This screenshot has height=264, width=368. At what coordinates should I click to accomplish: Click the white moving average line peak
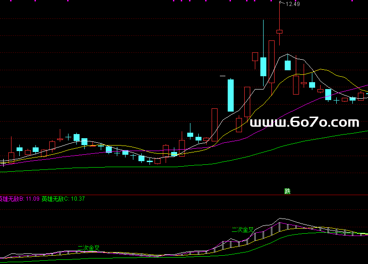[287, 54]
